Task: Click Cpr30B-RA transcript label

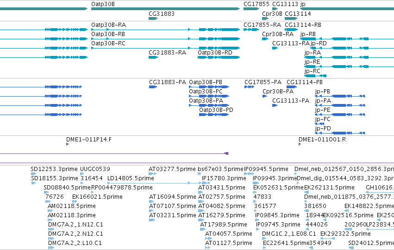Action: coord(278,34)
